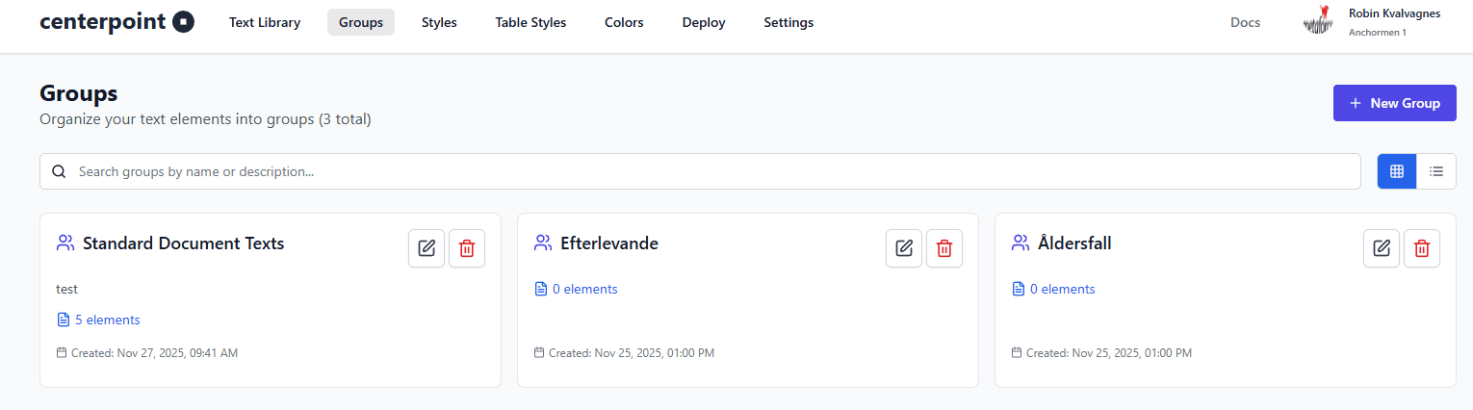This screenshot has height=410, width=1473.
Task: Switch to grid view
Action: click(1397, 171)
